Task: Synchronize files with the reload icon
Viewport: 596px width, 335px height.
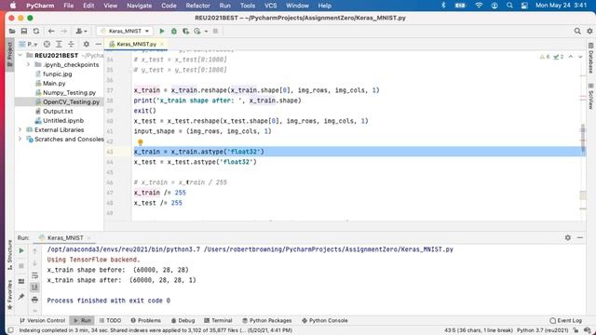Action: [x=36, y=31]
